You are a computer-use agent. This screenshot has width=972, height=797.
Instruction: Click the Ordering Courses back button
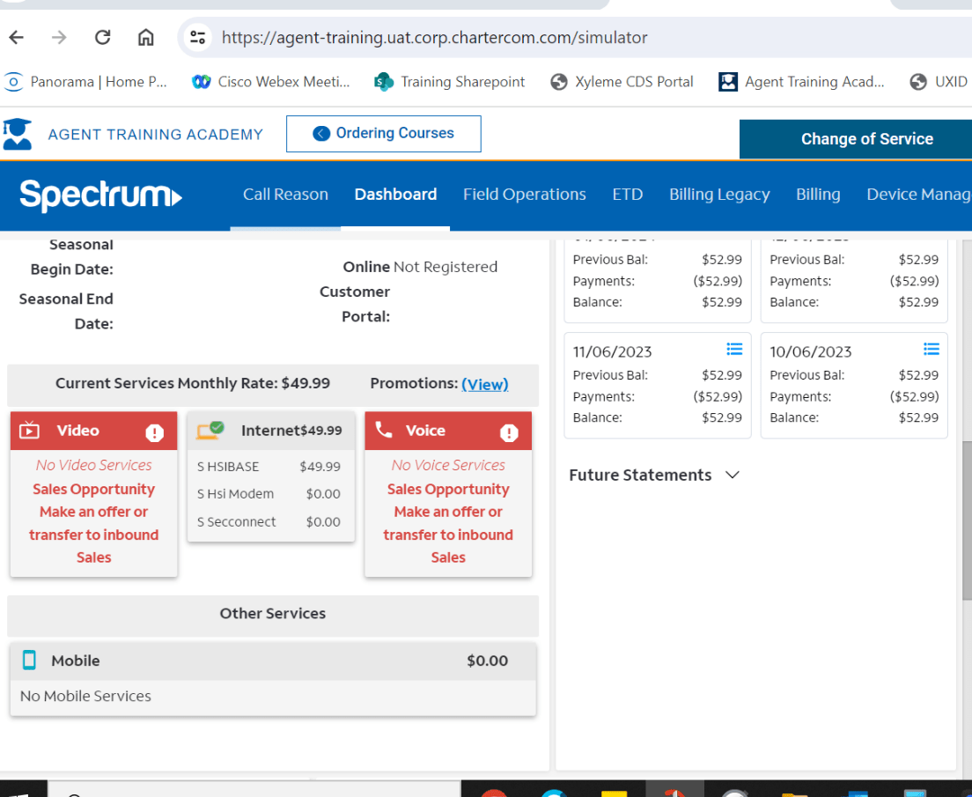pyautogui.click(x=384, y=134)
